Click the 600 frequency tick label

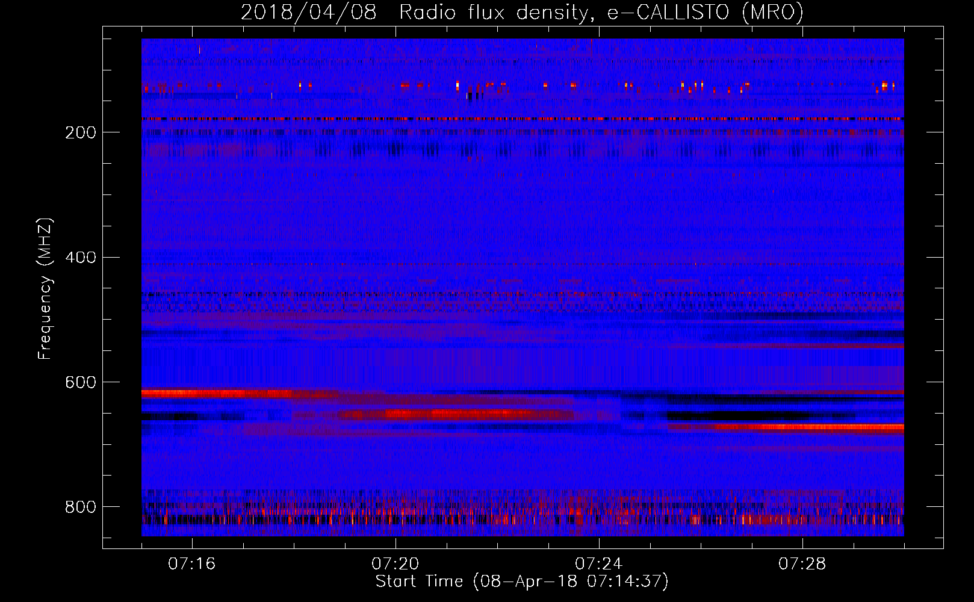click(80, 382)
